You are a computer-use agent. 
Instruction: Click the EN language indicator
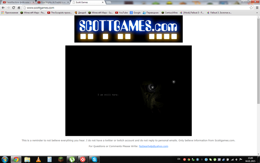click(x=179, y=159)
